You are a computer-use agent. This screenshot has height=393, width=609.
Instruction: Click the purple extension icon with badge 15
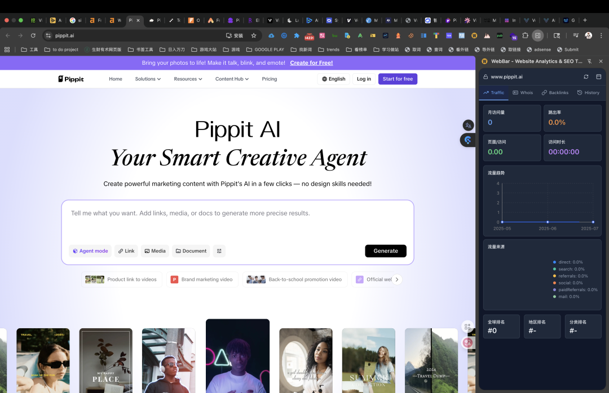click(513, 36)
